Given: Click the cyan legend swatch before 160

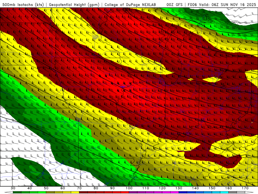Looking at the screenshot, I should [224, 192].
